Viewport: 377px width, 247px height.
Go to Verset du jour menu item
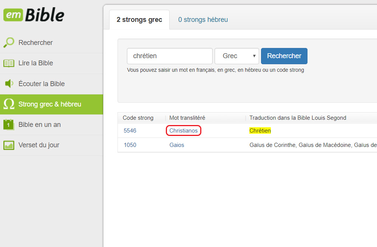tap(39, 145)
